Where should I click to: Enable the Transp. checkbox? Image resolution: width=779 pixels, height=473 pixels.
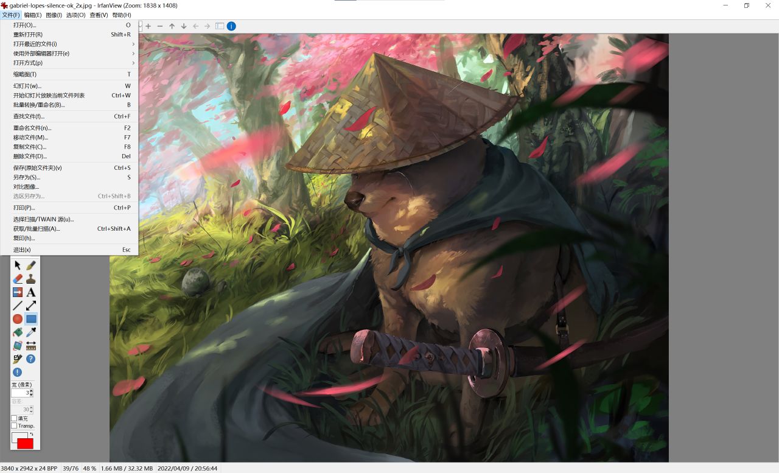(x=14, y=426)
